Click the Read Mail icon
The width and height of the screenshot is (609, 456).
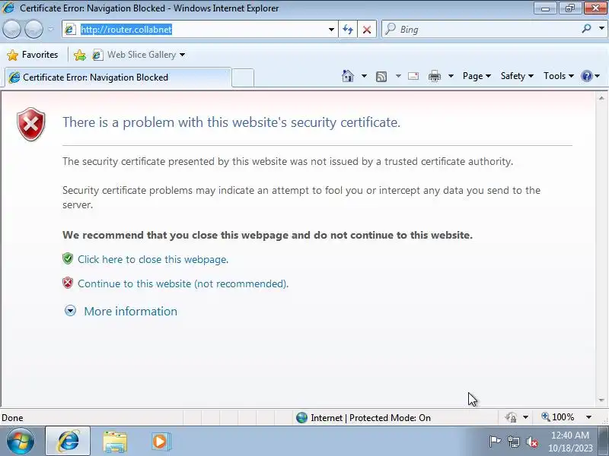[x=413, y=76]
